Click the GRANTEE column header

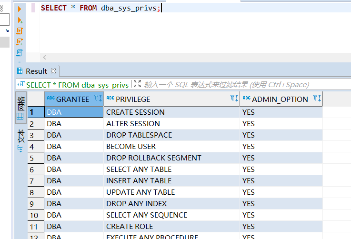click(x=72, y=99)
